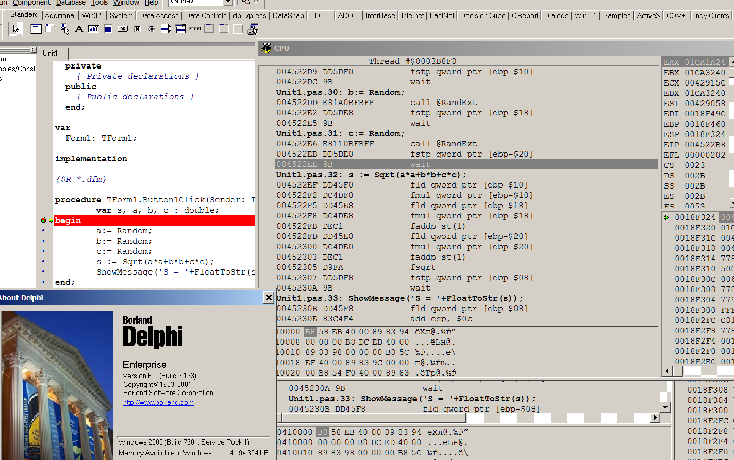Open the Tools menu
Viewport: 734px width, 460px height.
point(99,3)
